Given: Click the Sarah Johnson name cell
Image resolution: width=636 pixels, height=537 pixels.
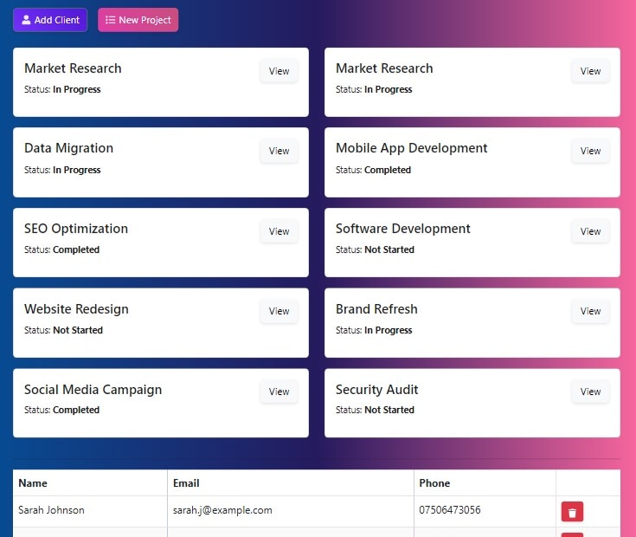Looking at the screenshot, I should tap(52, 510).
